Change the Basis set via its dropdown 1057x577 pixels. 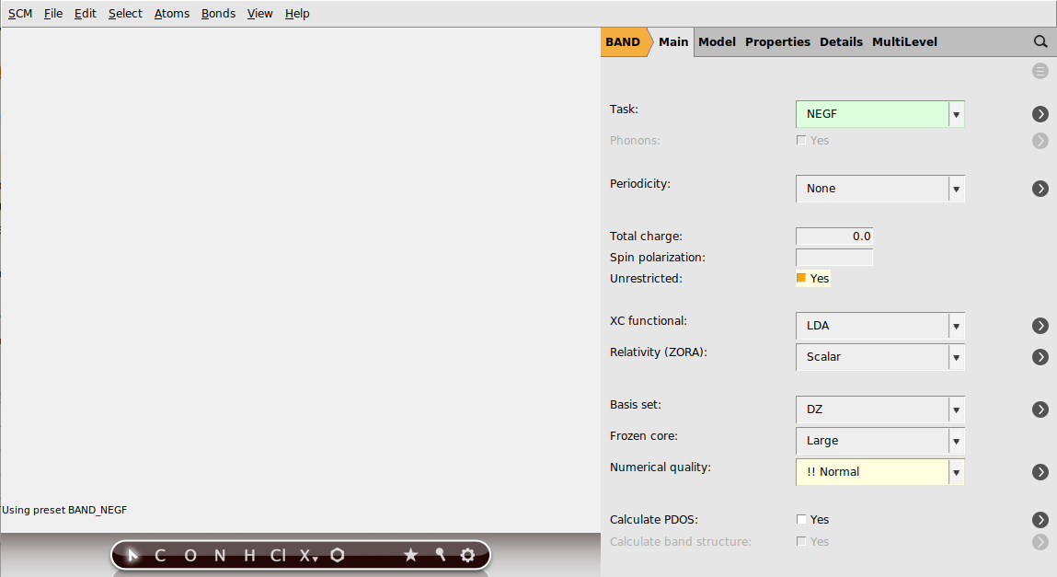(956, 410)
